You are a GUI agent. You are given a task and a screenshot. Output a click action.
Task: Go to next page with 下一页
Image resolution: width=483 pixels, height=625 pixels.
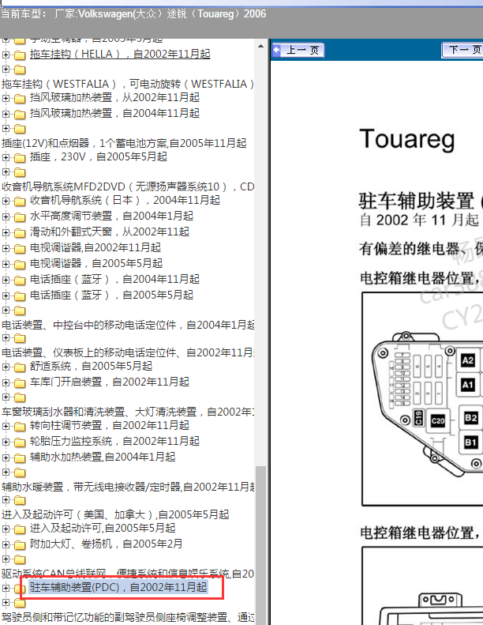click(462, 51)
